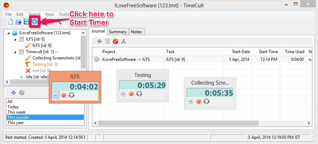Open the File menu

[8, 14]
